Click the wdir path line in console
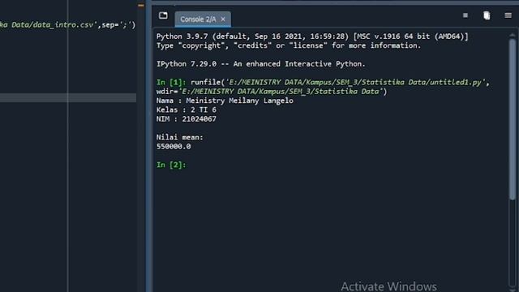This screenshot has height=292, width=519. pos(272,92)
